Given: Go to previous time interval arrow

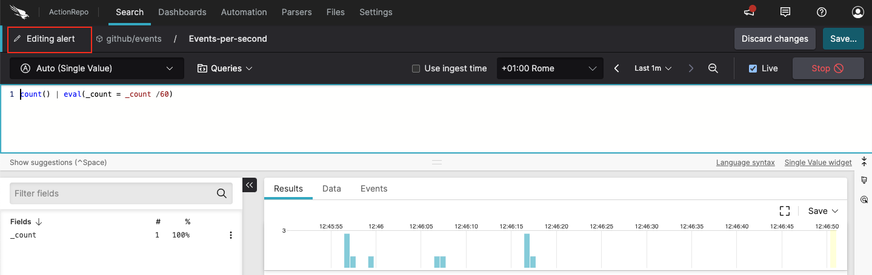Looking at the screenshot, I should tap(617, 68).
